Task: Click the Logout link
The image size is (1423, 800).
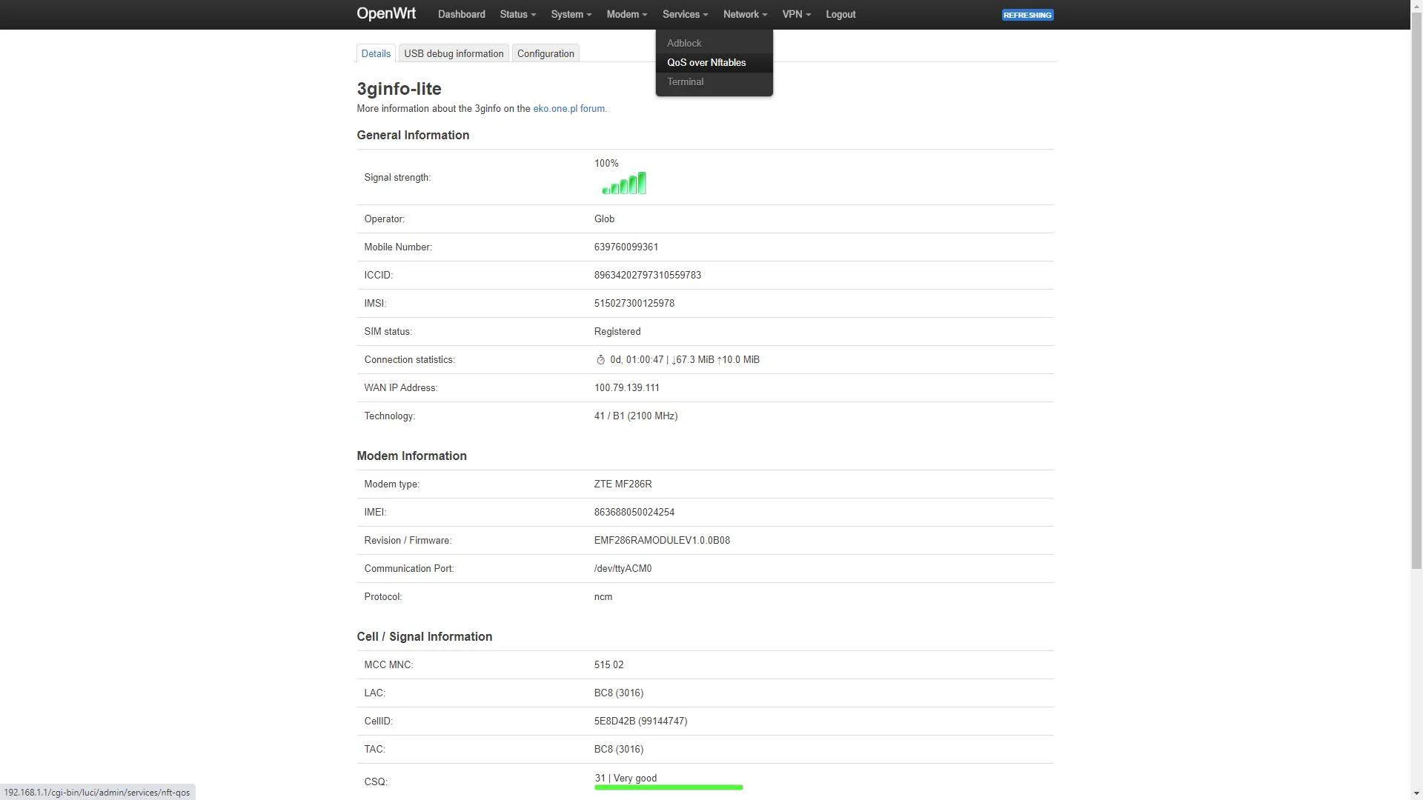Action: tap(840, 14)
